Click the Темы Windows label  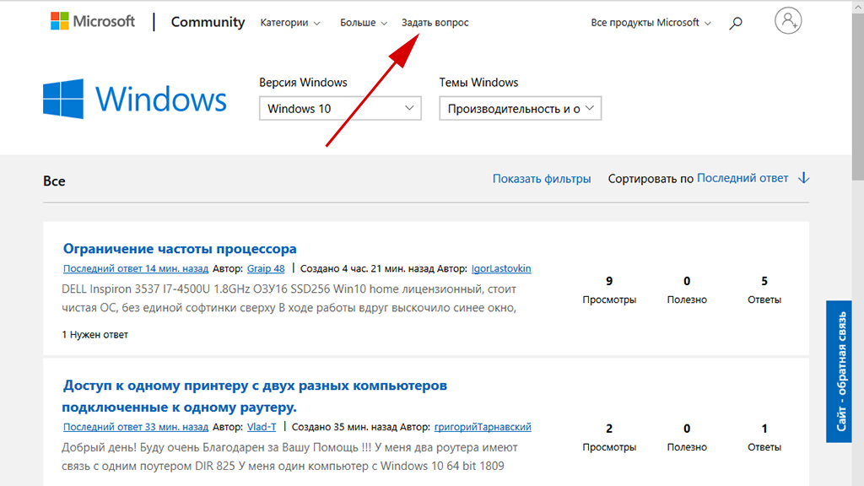tap(478, 82)
